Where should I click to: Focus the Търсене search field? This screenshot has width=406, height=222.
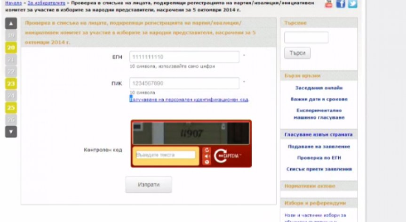(306, 37)
